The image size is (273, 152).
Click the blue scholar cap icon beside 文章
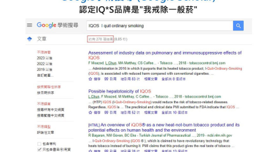click(x=30, y=39)
